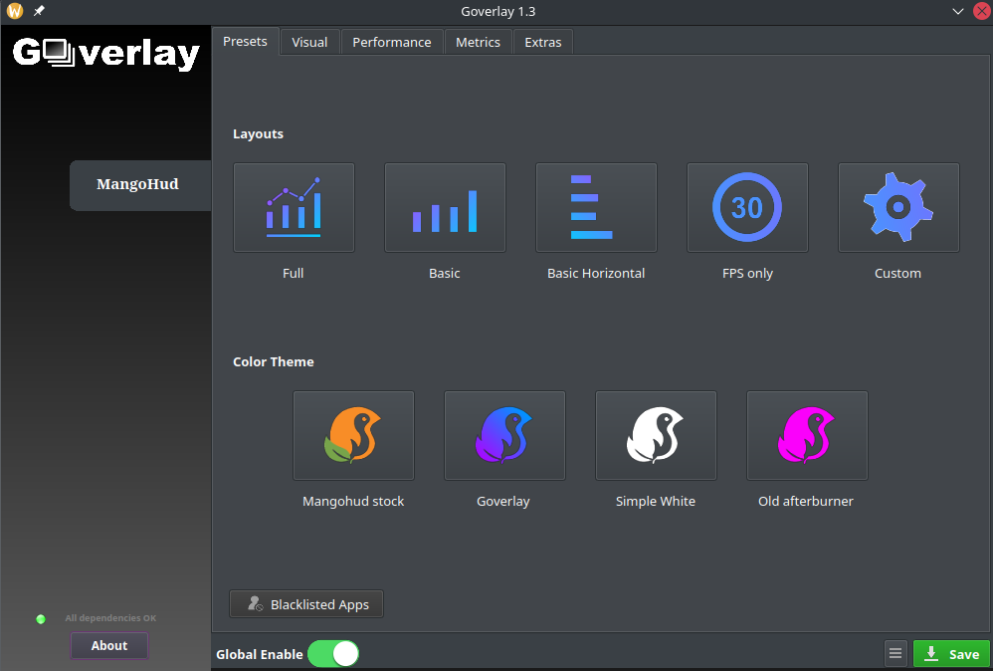Click "All dependencies OK" text
The image size is (993, 671).
[x=110, y=618]
